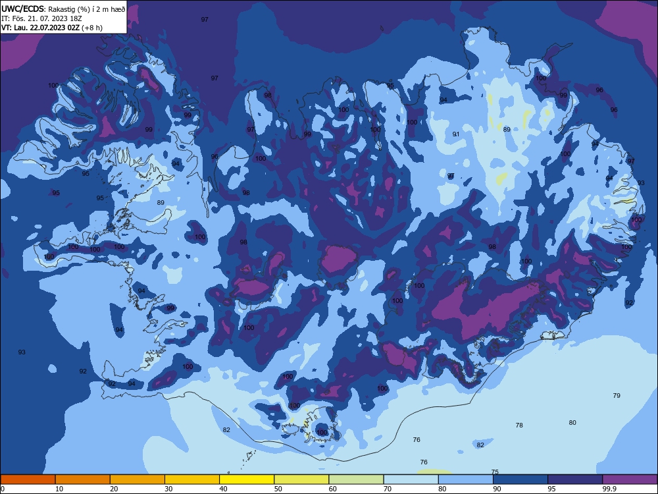
Task: Click the dark blue 90–95 legend swatch
Action: coord(520,480)
